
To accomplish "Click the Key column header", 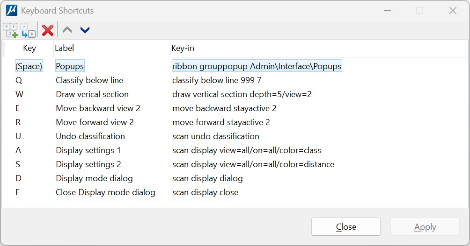I will point(29,48).
